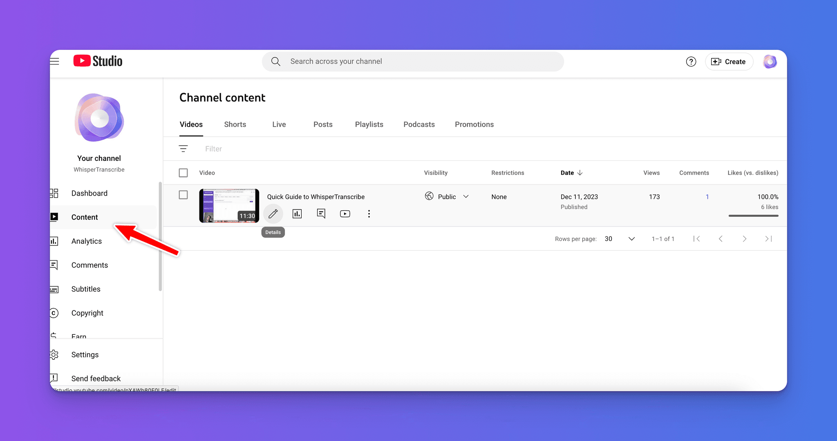Click the Create button
Viewport: 837px width, 441px height.
pos(729,61)
